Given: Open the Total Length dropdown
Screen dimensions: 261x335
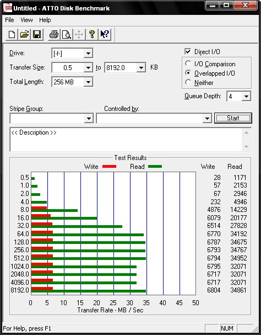Looking at the screenshot, I should click(88, 82).
